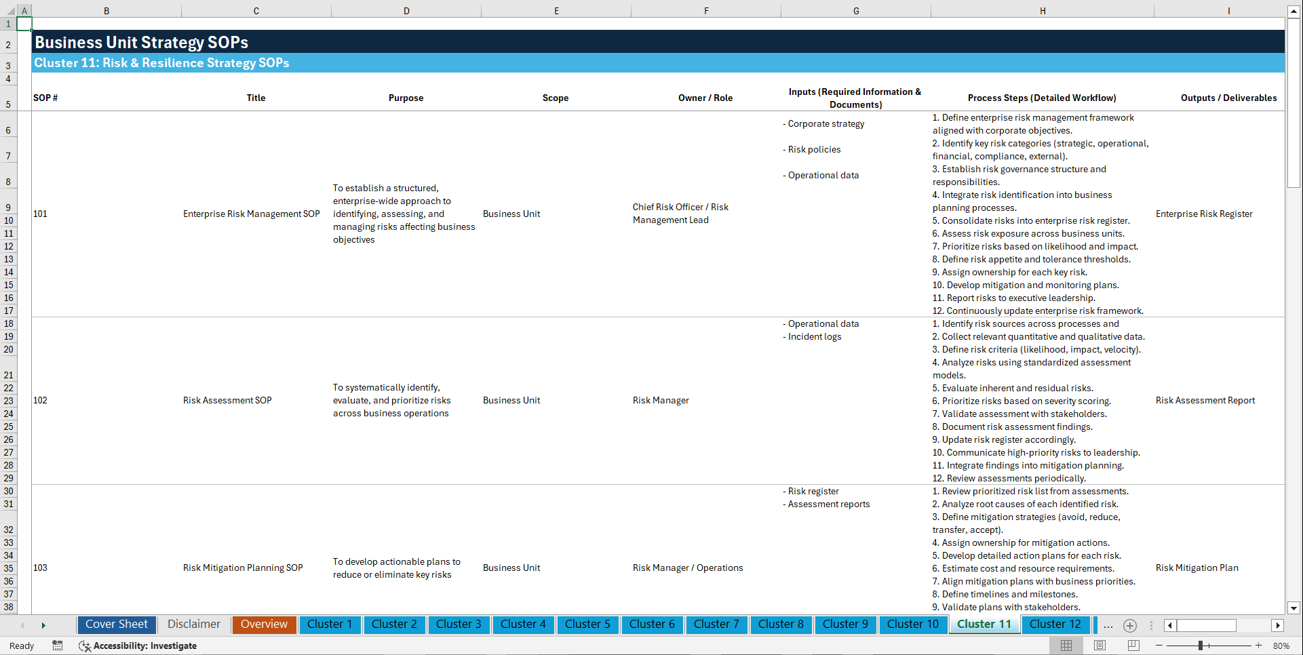Add a new sheet with plus icon
Image resolution: width=1303 pixels, height=655 pixels.
(1130, 625)
